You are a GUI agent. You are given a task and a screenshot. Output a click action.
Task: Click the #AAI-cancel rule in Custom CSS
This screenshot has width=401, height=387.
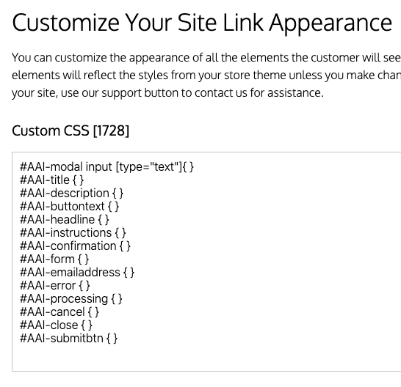coord(59,312)
